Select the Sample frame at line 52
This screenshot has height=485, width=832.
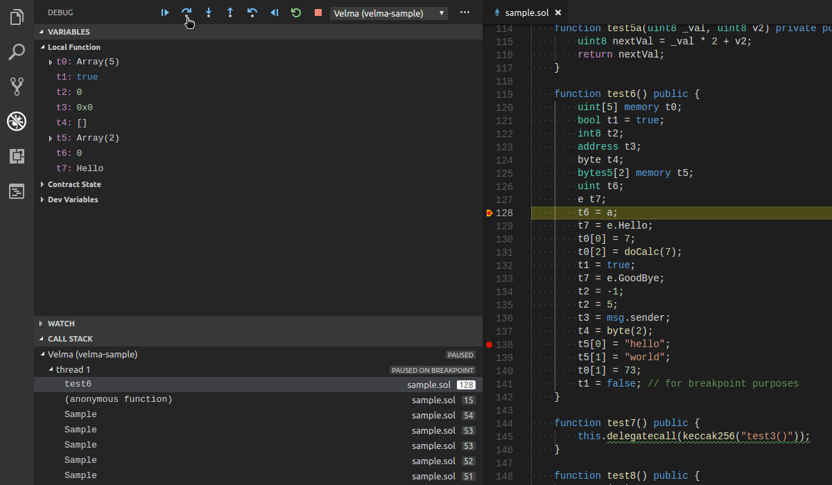click(x=258, y=461)
